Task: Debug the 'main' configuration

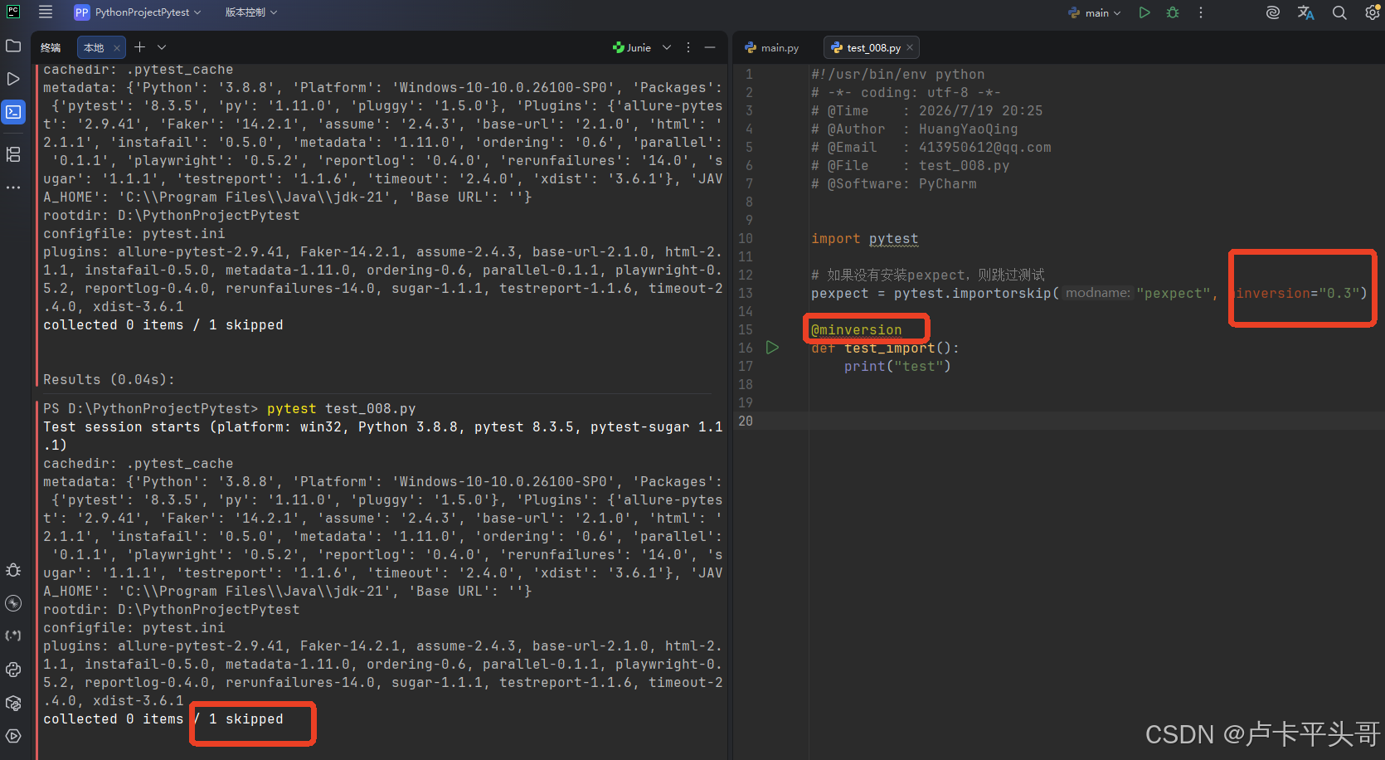Action: click(x=1173, y=12)
